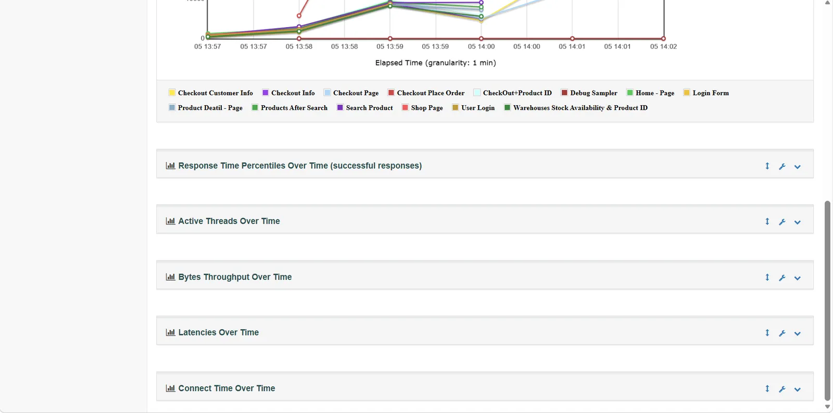The image size is (833, 413).
Task: Click the Products After Search legend label
Action: pos(294,108)
